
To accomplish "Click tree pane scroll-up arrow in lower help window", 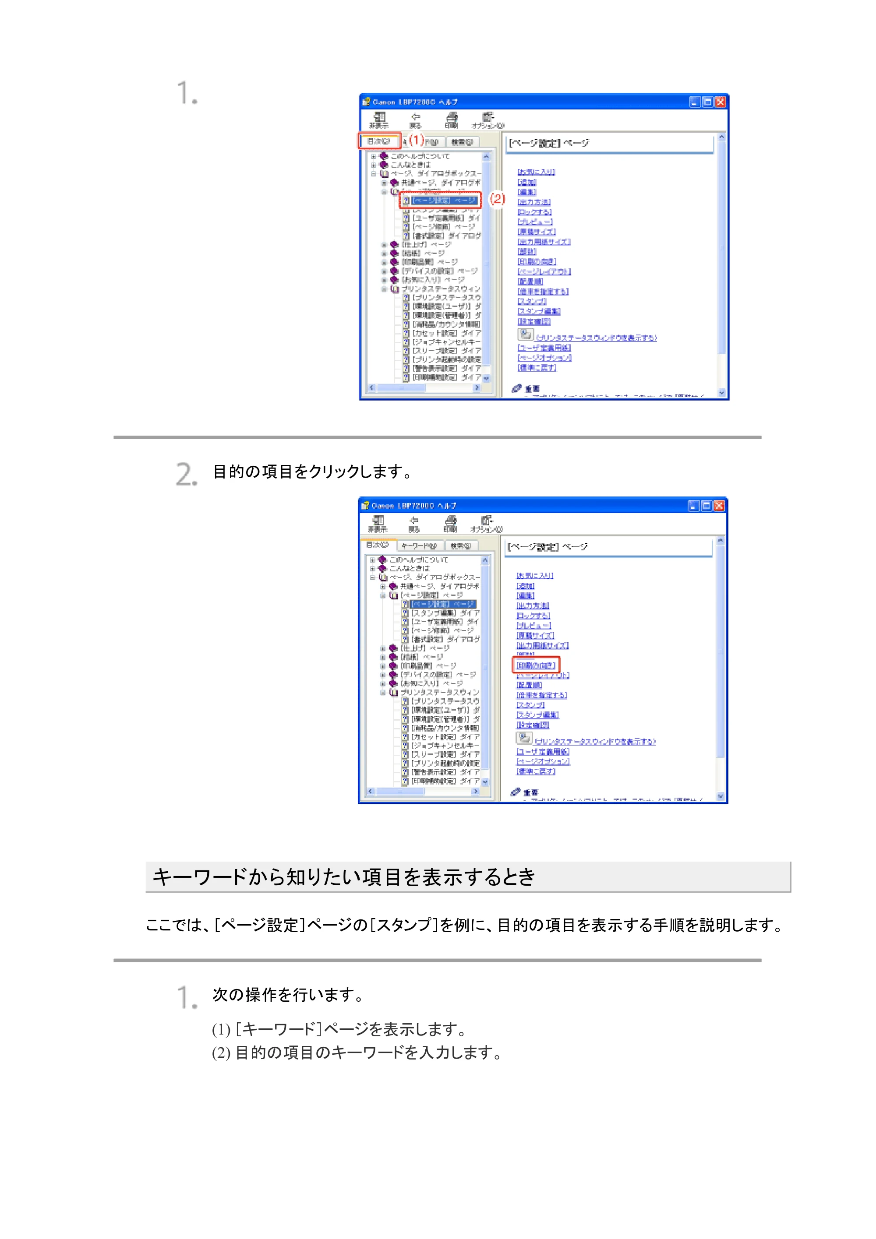I will [485, 560].
